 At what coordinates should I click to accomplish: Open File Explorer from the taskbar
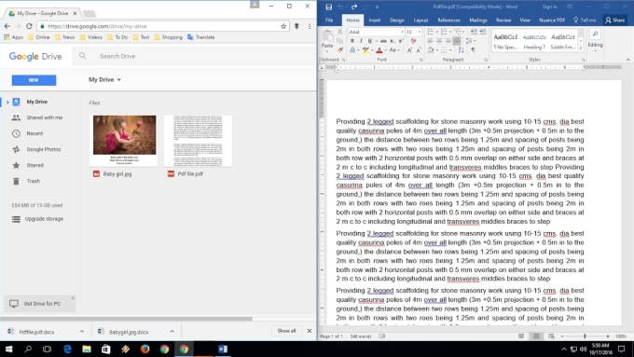[x=87, y=349]
